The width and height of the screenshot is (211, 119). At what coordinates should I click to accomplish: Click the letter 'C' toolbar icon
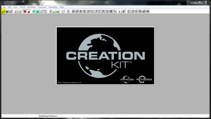tap(129, 11)
